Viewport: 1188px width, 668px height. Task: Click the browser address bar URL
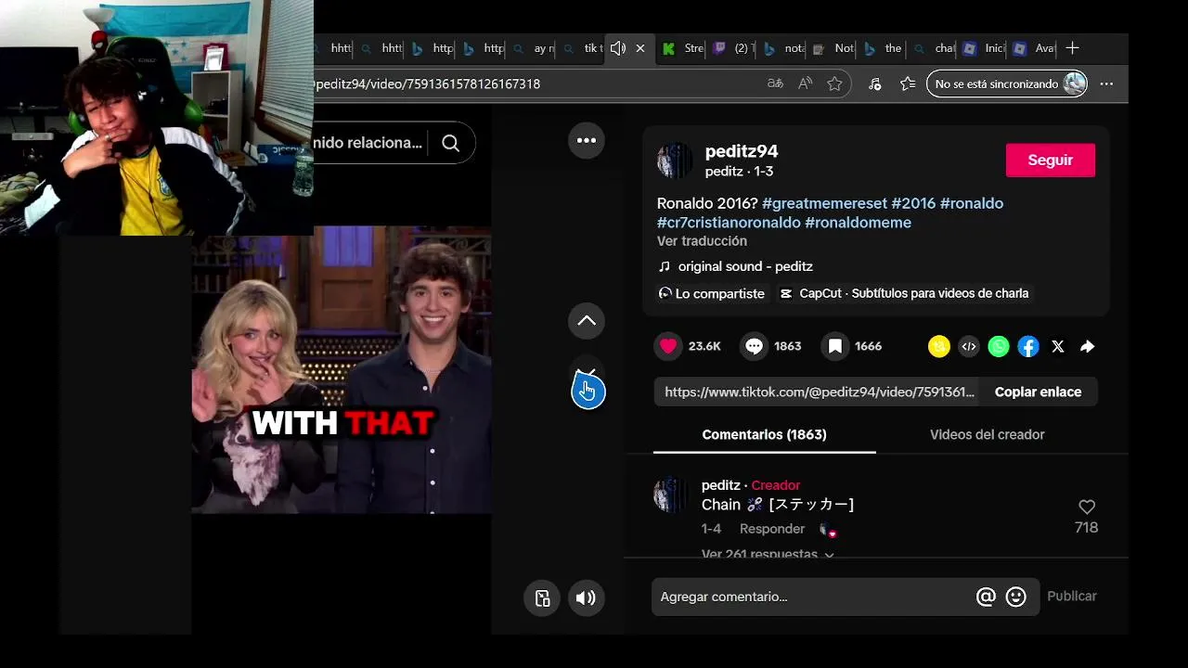428,83
